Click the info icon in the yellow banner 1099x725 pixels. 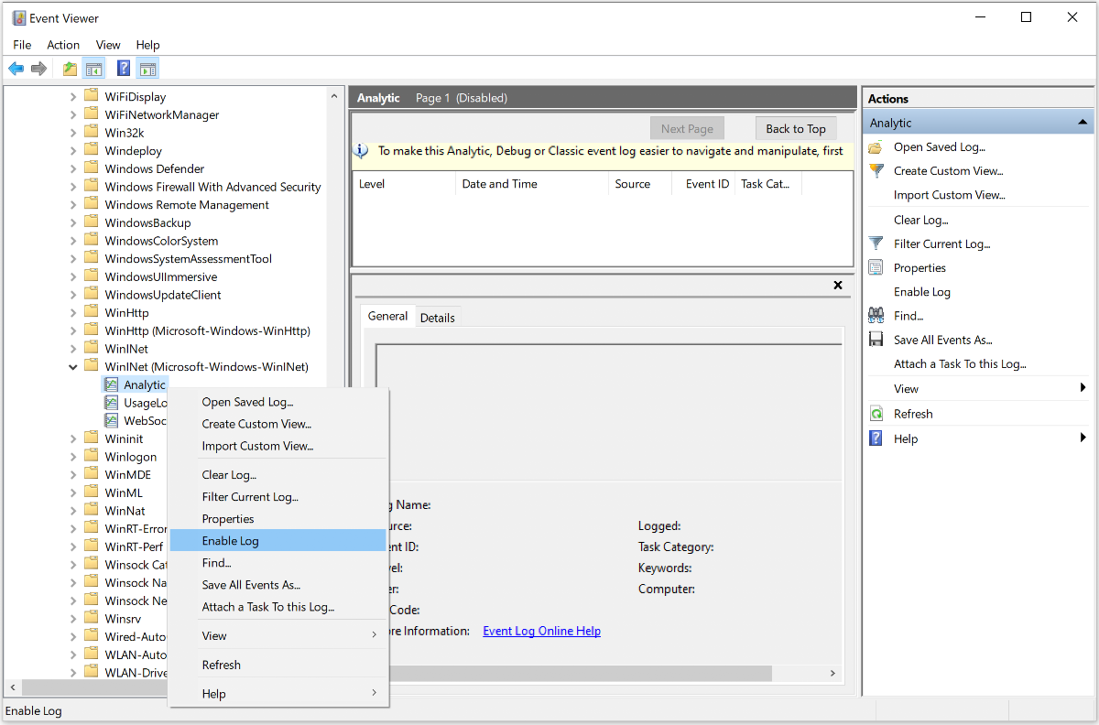point(362,151)
